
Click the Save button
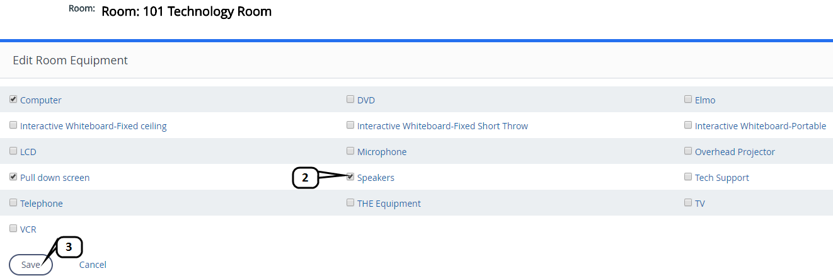[x=30, y=265]
